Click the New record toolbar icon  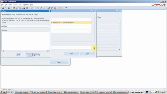click(3, 8)
